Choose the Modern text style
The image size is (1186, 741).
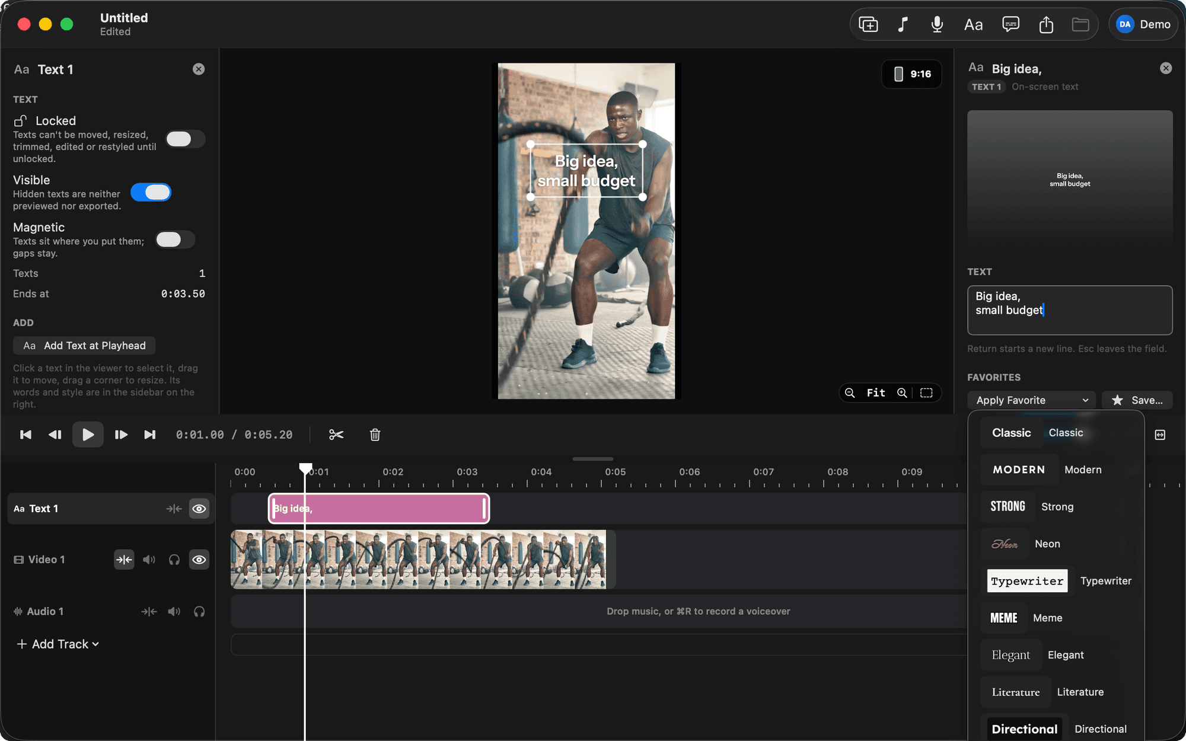tap(1056, 469)
